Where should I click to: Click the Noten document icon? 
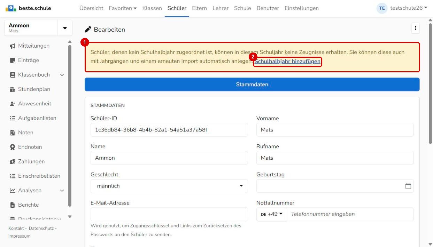click(x=12, y=133)
